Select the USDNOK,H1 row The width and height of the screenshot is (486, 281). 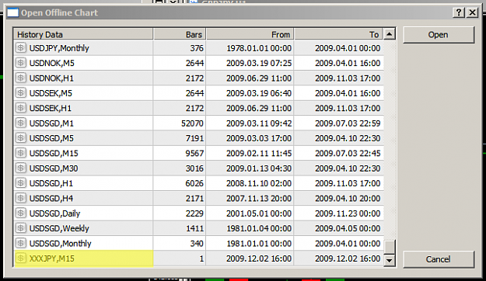click(x=199, y=78)
